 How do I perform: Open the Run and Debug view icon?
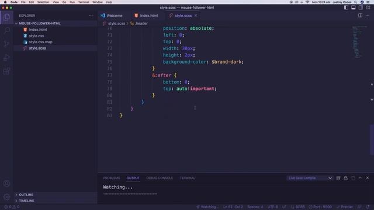[x=6, y=57]
